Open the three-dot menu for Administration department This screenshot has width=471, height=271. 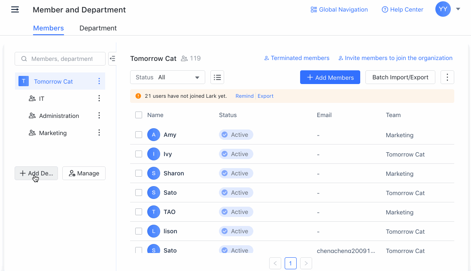click(x=99, y=116)
